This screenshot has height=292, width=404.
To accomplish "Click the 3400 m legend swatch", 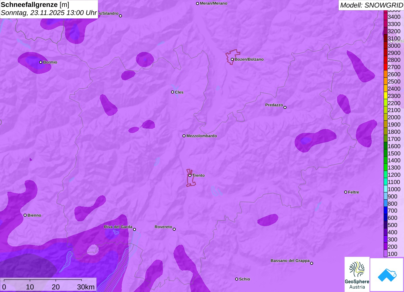I will [x=386, y=17].
